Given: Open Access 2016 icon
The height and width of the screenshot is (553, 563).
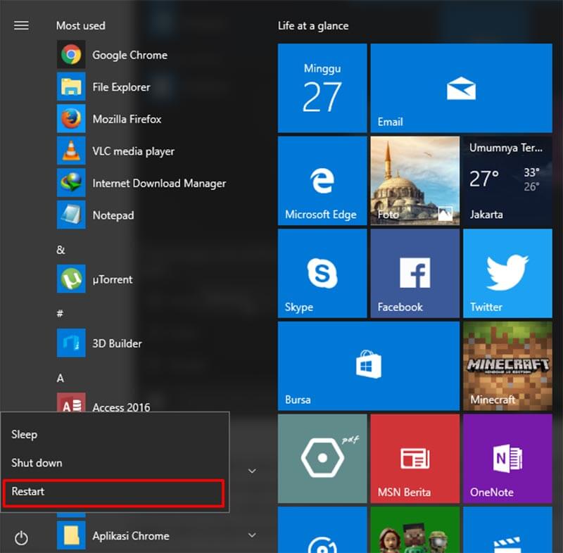Looking at the screenshot, I should 71,402.
